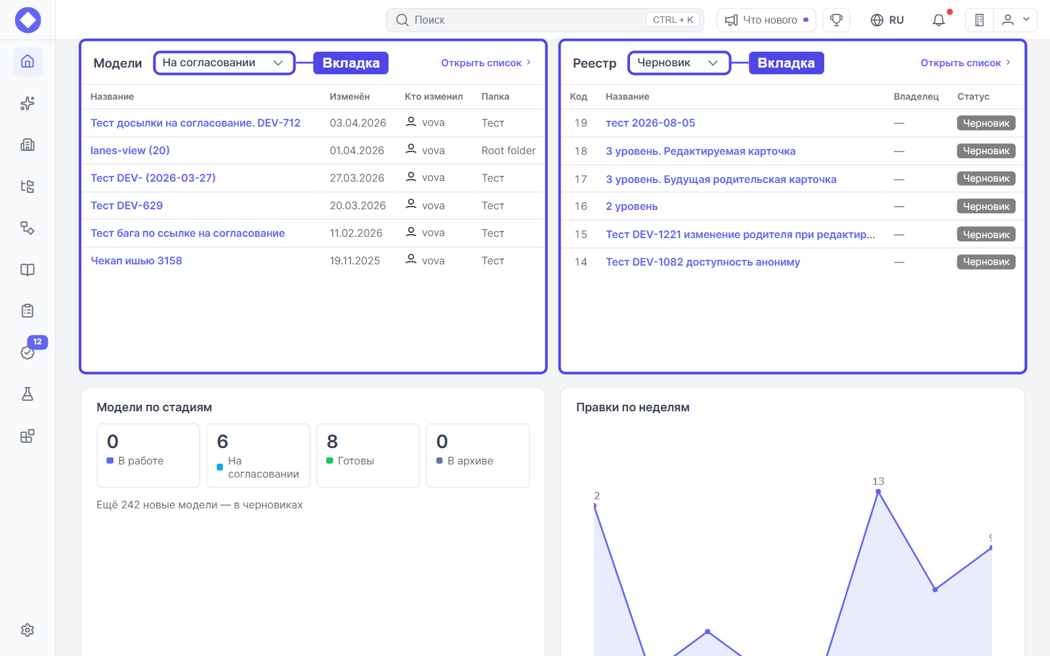Select the 'В архиве' stage card
Image resolution: width=1050 pixels, height=656 pixels.
pos(478,455)
